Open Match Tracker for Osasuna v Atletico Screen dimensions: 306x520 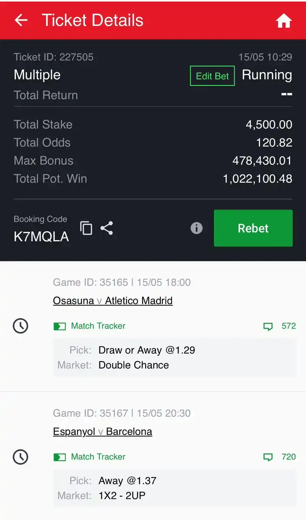tap(89, 326)
